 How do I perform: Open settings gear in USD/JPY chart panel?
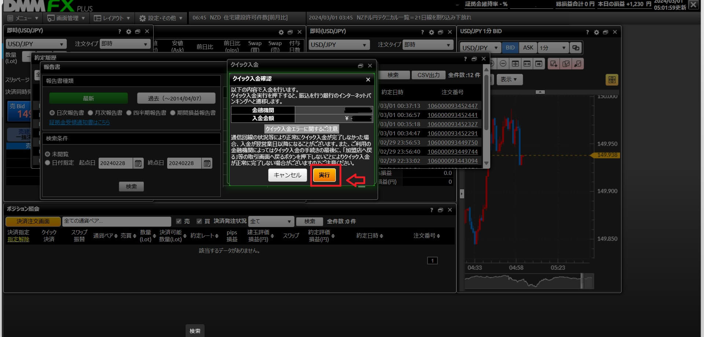point(596,32)
